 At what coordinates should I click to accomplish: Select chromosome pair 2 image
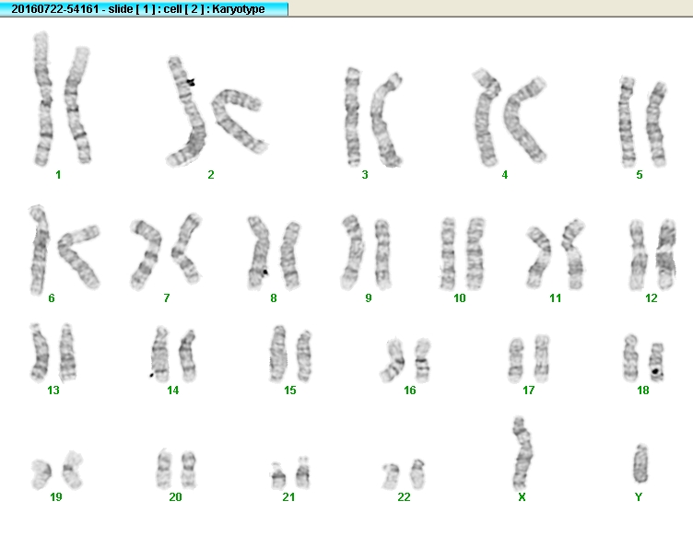coord(217,111)
